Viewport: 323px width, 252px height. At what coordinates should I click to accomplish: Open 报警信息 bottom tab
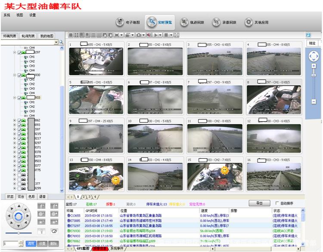[100, 249]
